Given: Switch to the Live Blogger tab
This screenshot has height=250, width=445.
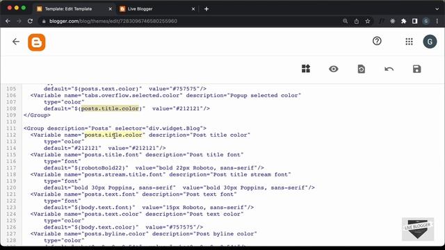Looking at the screenshot, I should tap(140, 9).
